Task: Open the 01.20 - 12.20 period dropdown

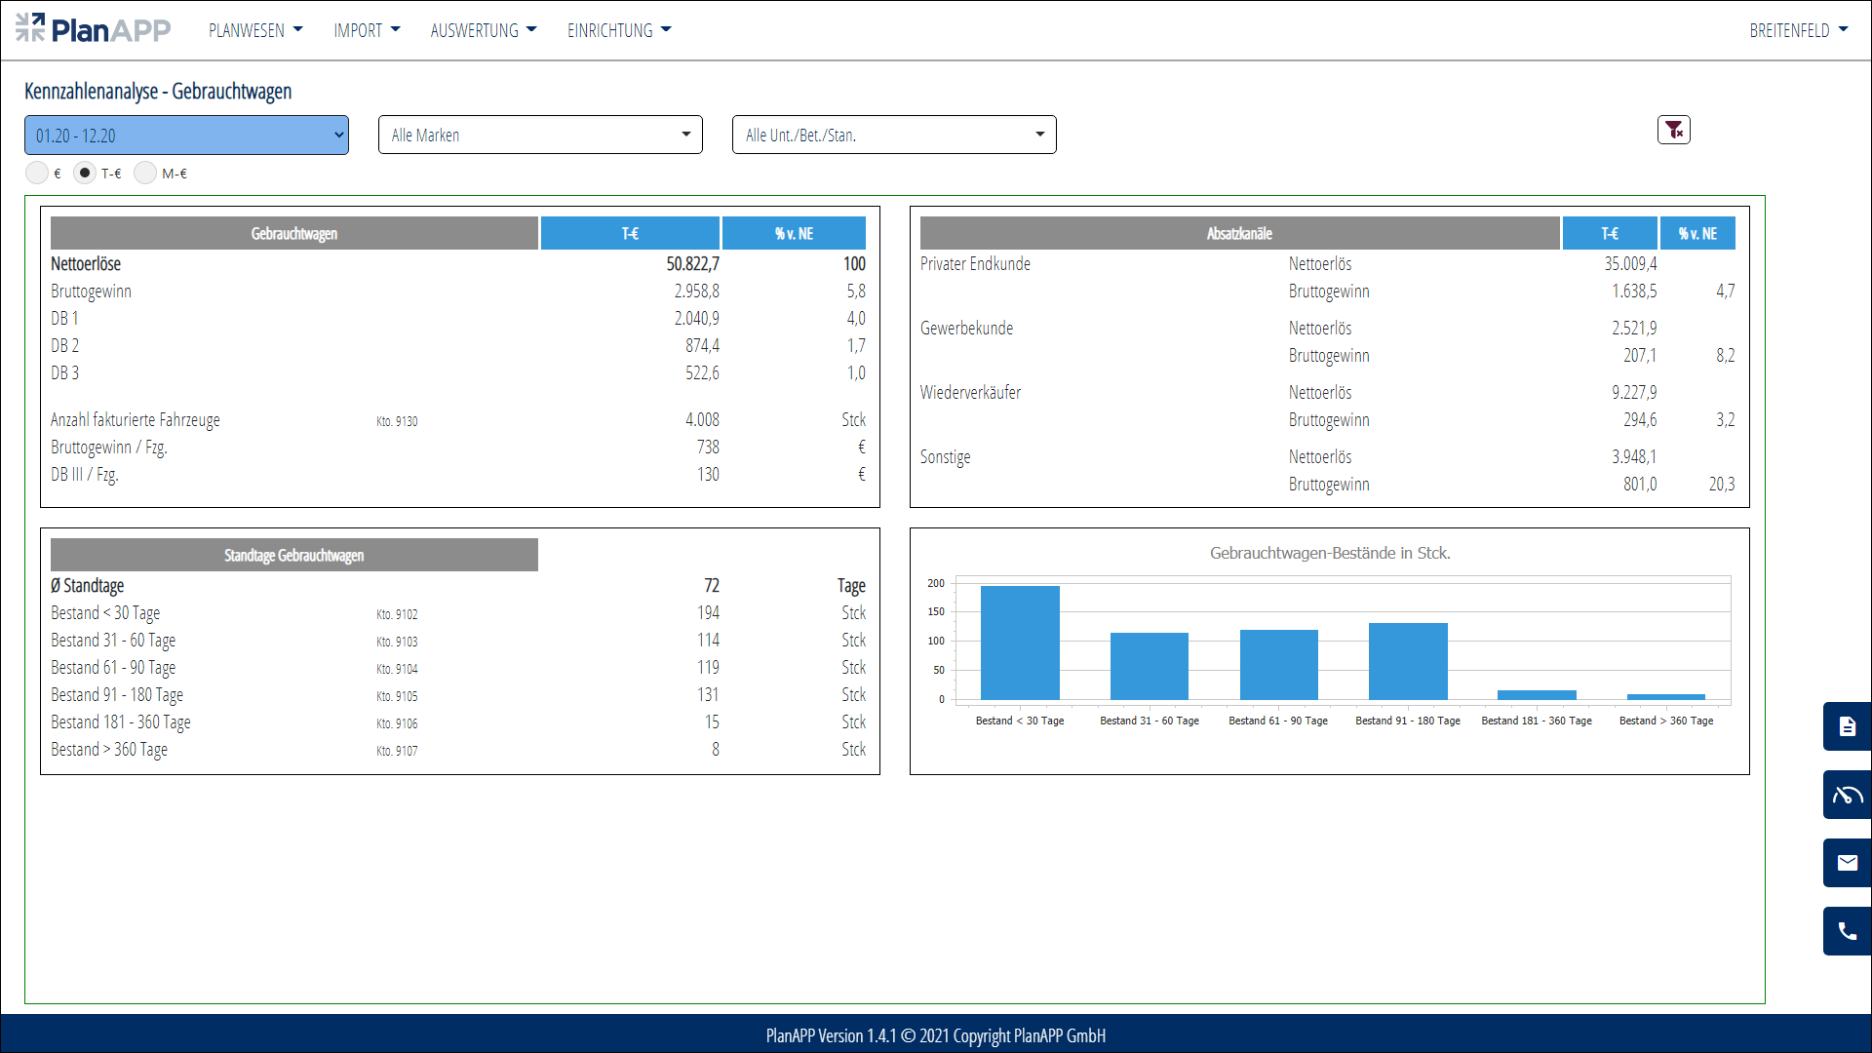Action: (x=186, y=136)
